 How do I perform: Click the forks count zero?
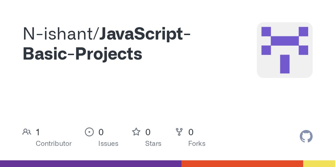click(191, 132)
